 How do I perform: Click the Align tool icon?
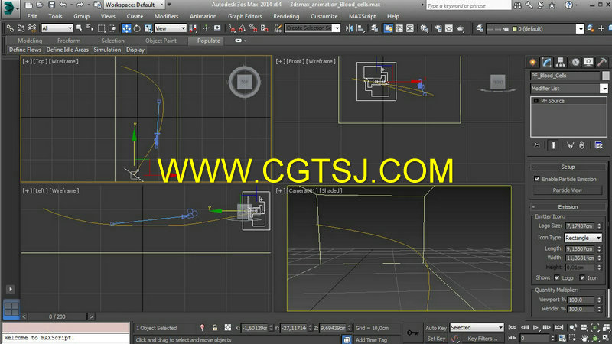pyautogui.click(x=360, y=28)
